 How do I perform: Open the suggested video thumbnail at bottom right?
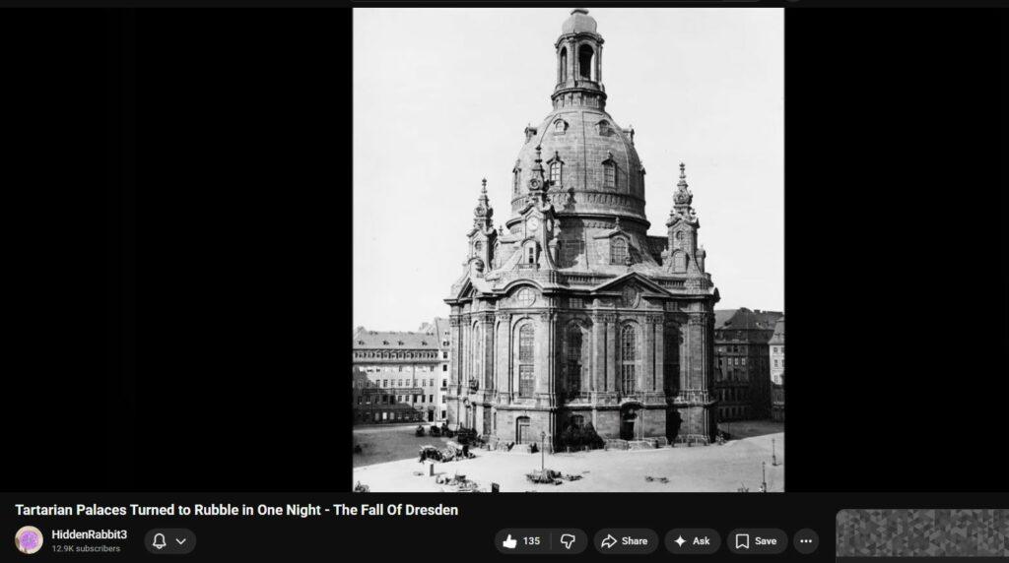point(921,536)
